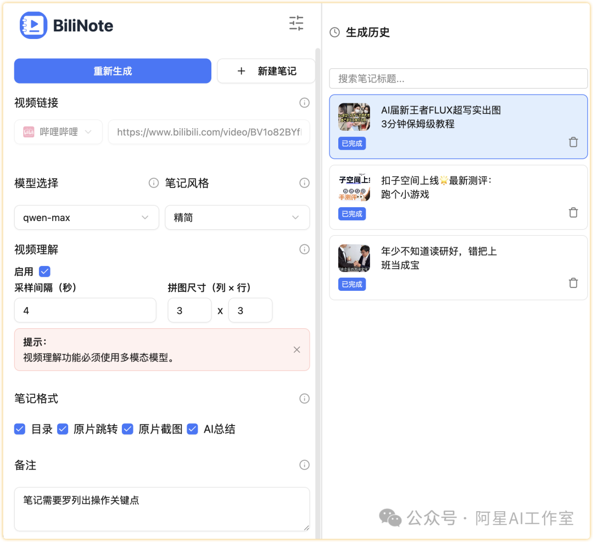
Task: Show info tooltip for 模型选择
Action: 154,183
